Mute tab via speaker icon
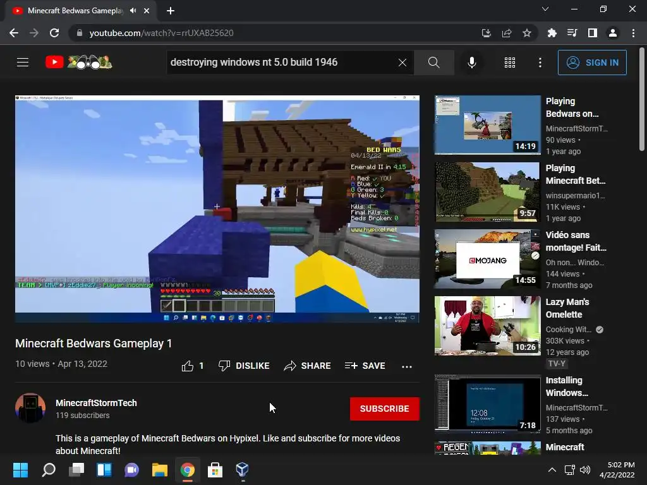The height and width of the screenshot is (485, 647). click(133, 11)
